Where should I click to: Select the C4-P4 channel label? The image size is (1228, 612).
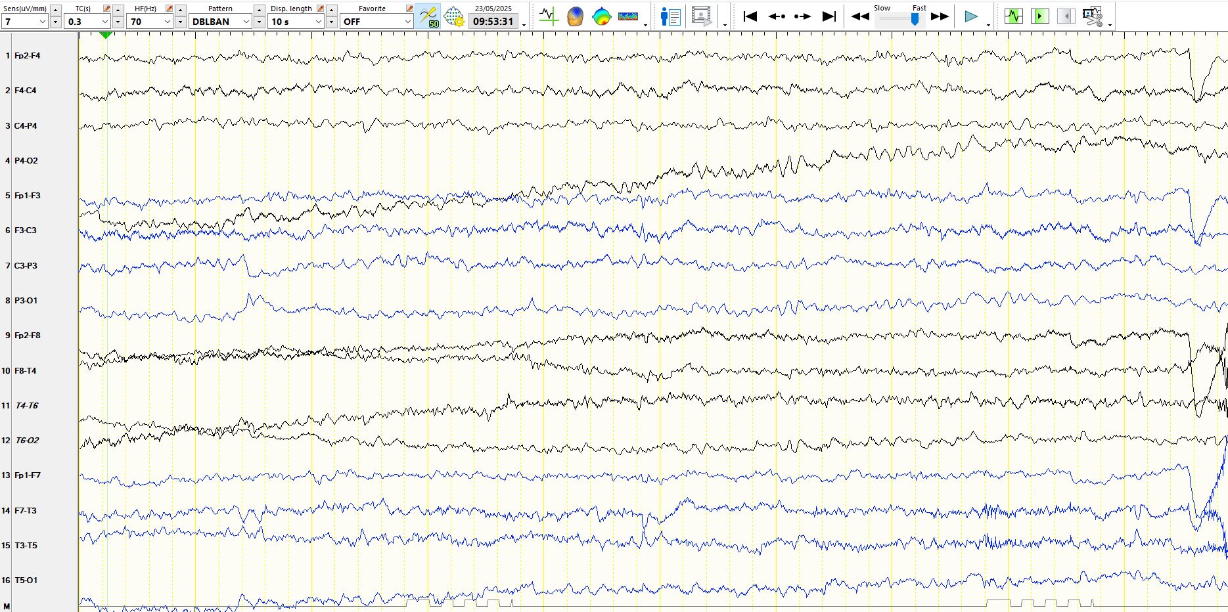(x=26, y=125)
